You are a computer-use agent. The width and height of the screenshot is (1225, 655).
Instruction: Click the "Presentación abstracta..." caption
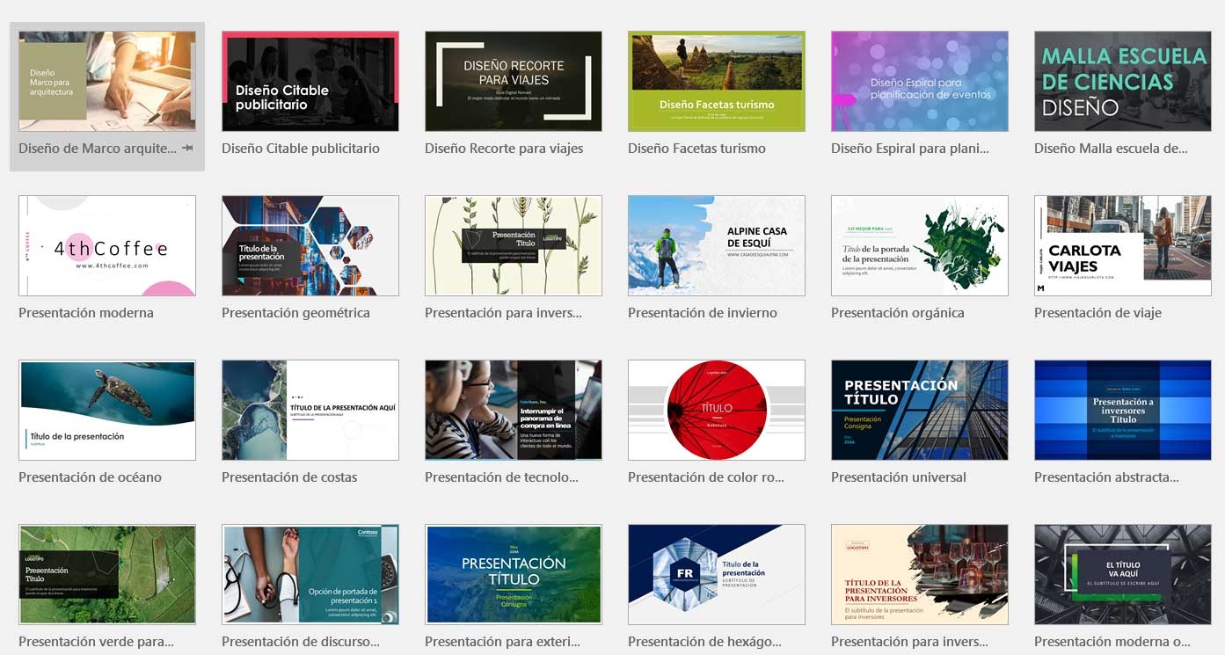(x=1107, y=477)
